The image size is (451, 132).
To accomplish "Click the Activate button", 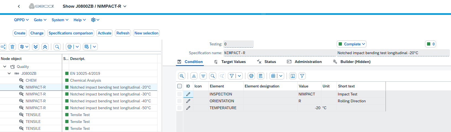I will [x=105, y=33].
